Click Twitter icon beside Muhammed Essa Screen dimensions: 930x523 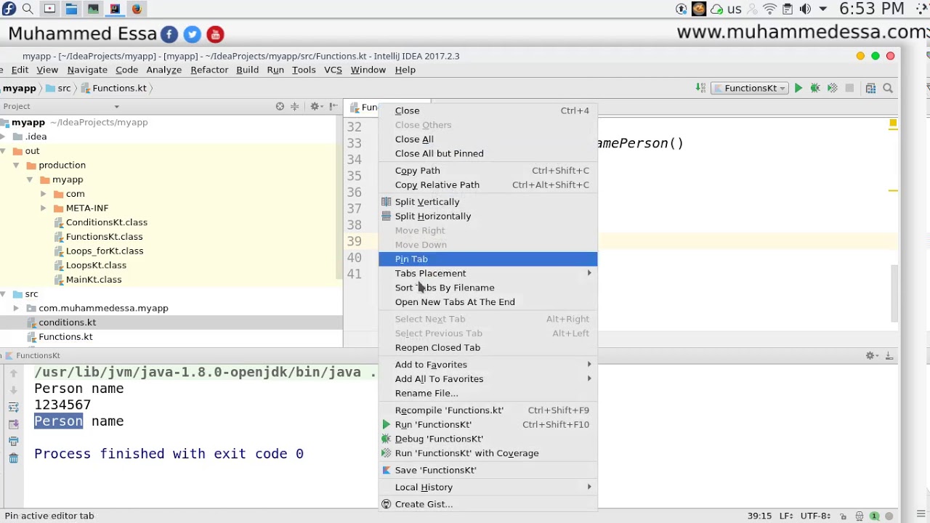(192, 34)
